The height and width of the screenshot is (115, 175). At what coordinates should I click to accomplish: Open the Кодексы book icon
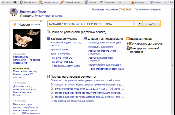pyautogui.click(x=86, y=2)
